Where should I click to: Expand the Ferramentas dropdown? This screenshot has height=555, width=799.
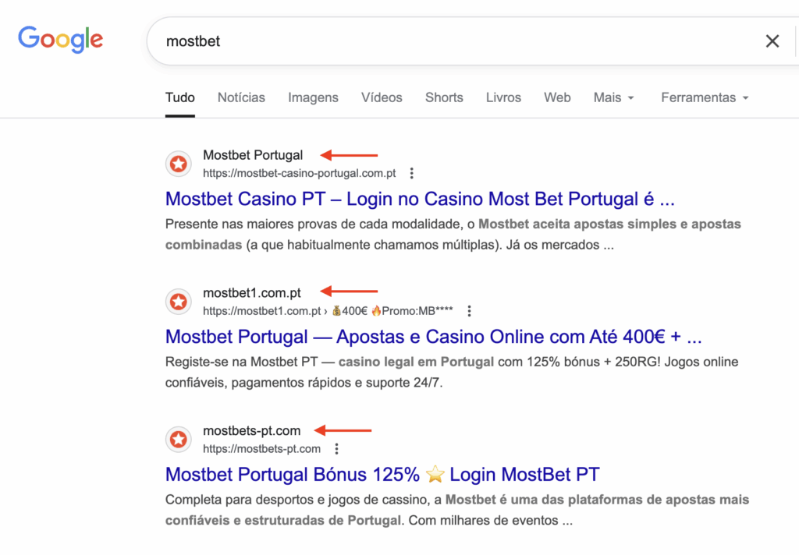[x=705, y=97]
